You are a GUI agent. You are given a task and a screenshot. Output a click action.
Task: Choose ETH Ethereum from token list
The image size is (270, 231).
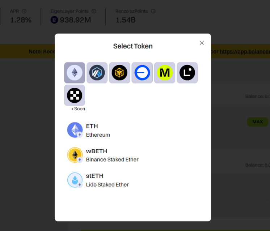[133, 130]
